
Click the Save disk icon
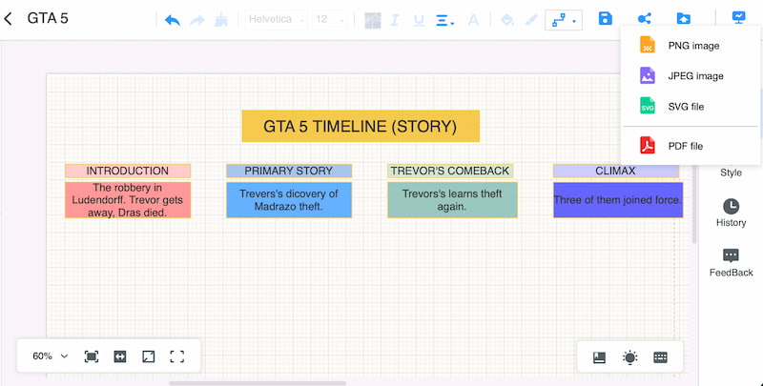coord(606,19)
